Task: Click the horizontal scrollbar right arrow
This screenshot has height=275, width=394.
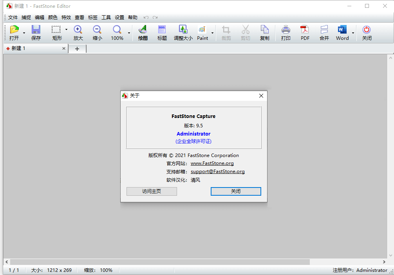Action: [x=384, y=262]
